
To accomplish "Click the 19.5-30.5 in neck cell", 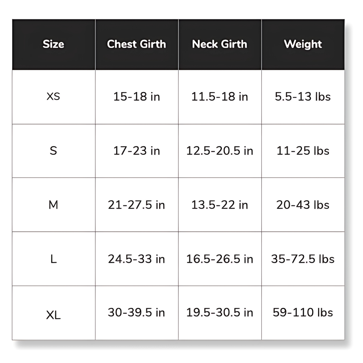I will [x=220, y=313].
